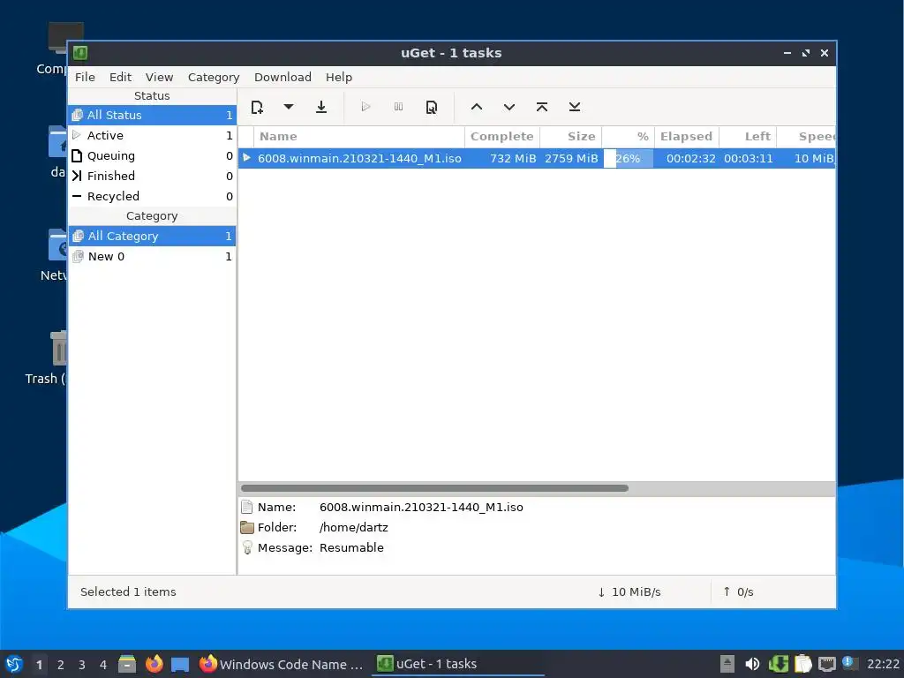Open the Edit menu
This screenshot has height=678, width=904.
(x=120, y=78)
